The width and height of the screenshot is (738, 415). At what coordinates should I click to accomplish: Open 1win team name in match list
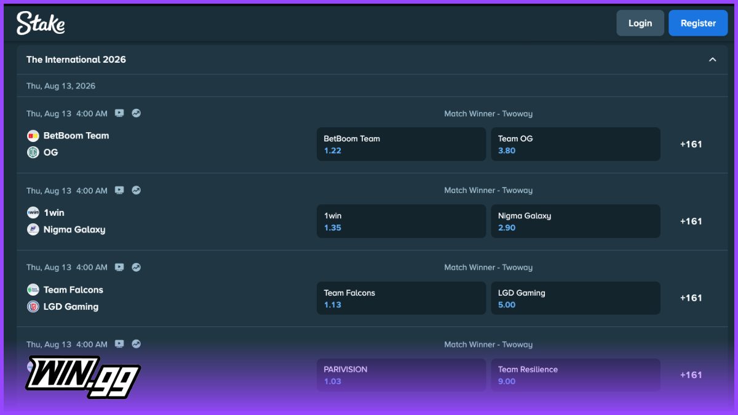pyautogui.click(x=54, y=213)
